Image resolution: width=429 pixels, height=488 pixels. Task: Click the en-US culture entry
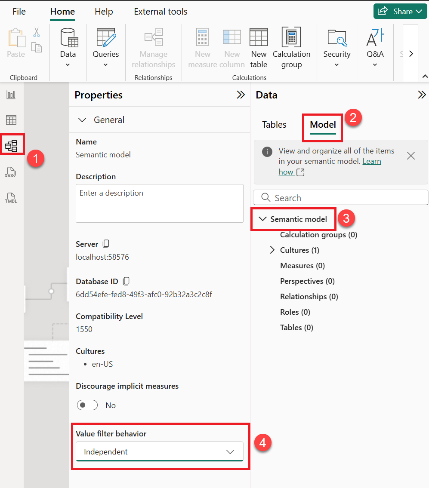point(102,364)
